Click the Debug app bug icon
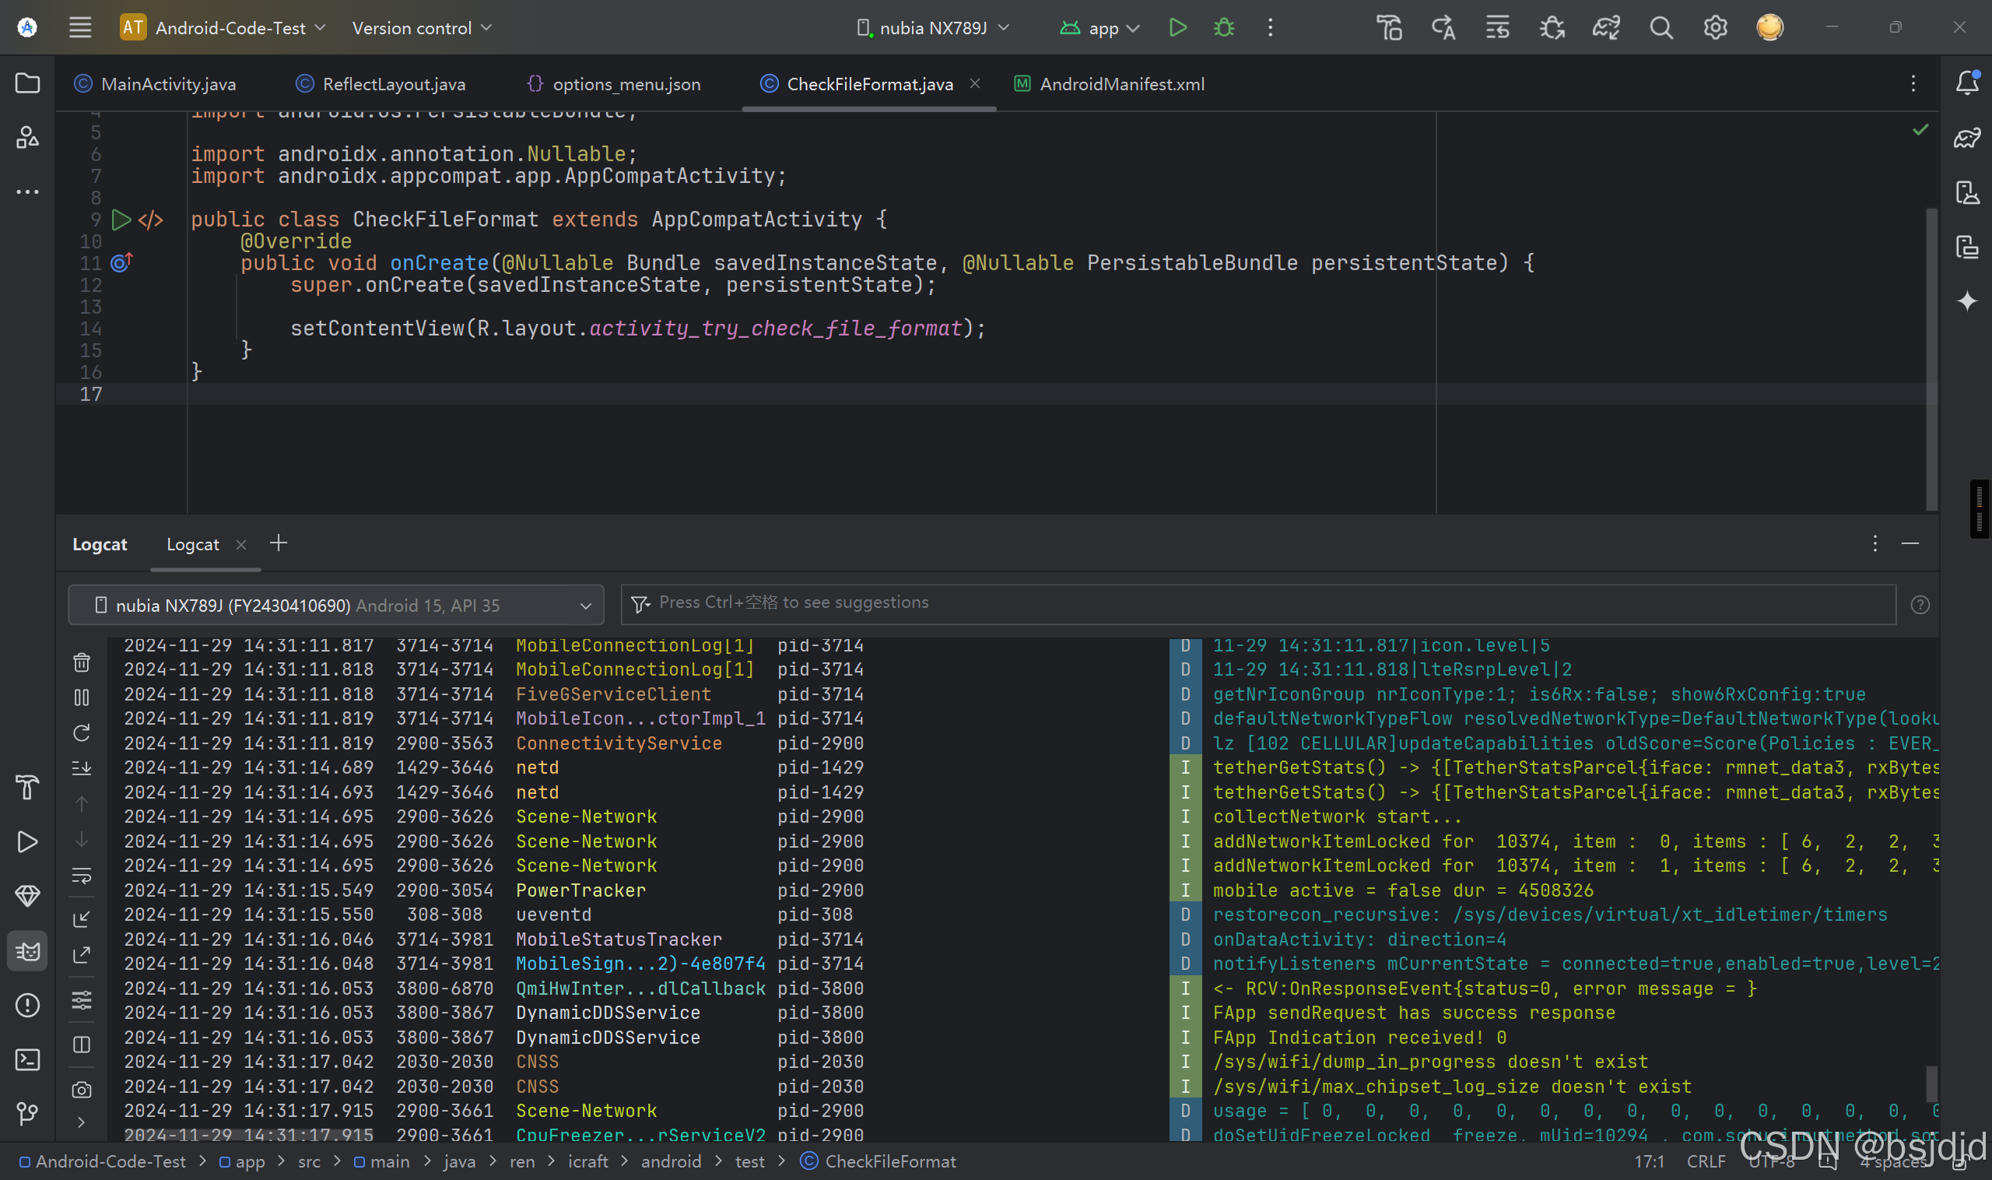The image size is (1992, 1180). coord(1224,28)
